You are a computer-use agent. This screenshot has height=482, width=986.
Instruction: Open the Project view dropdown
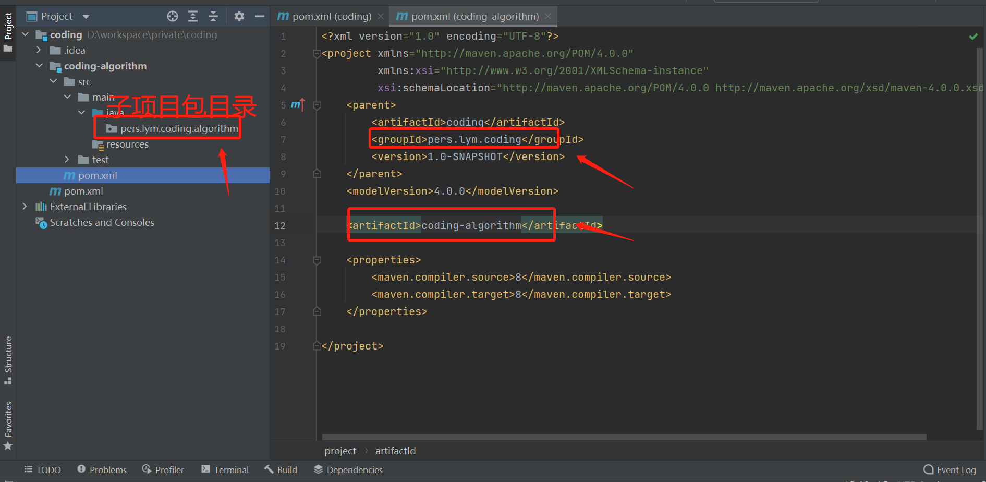(x=86, y=17)
